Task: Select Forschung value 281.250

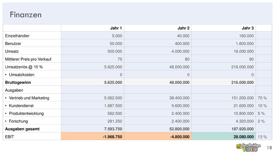Action: click(x=115, y=121)
